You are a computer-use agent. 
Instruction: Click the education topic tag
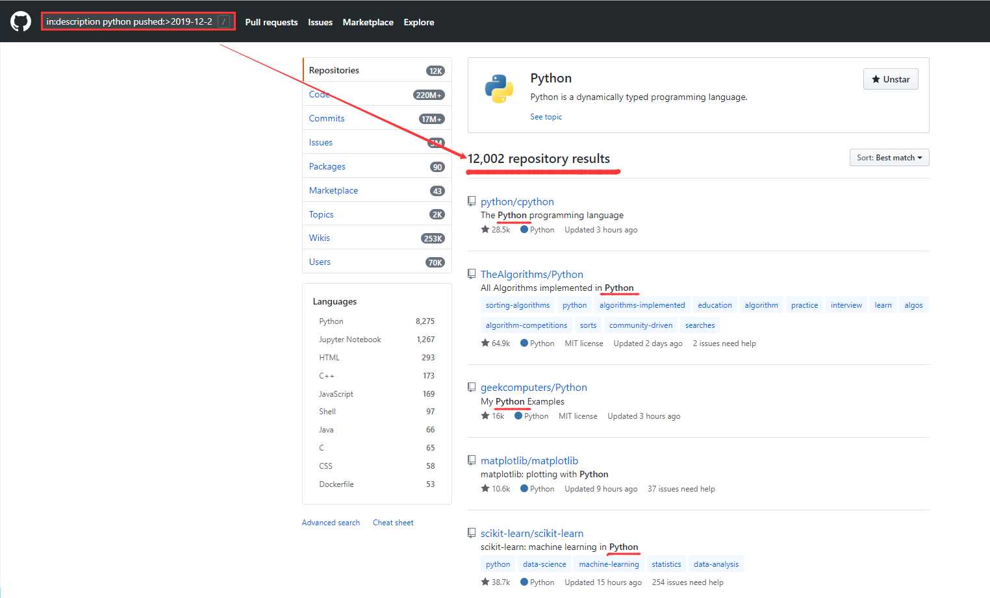[x=715, y=305]
